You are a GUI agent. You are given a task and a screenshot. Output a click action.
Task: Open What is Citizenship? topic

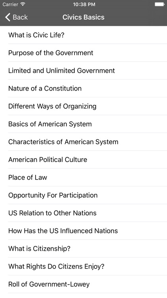click(83, 249)
